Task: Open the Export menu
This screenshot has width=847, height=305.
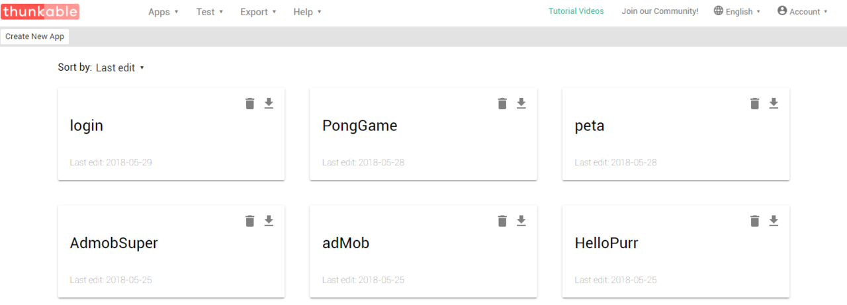Action: [258, 12]
